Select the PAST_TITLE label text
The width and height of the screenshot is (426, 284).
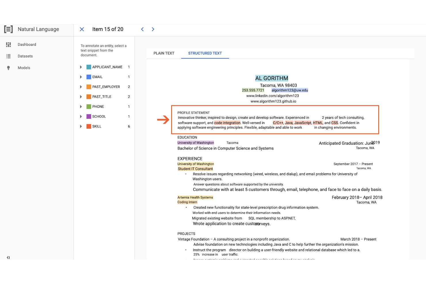point(102,97)
